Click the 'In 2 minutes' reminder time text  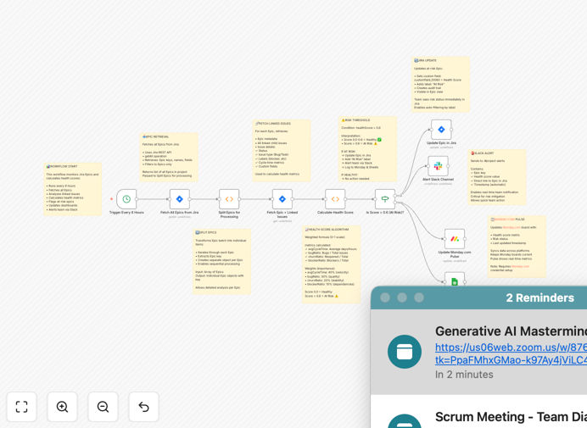coord(464,375)
